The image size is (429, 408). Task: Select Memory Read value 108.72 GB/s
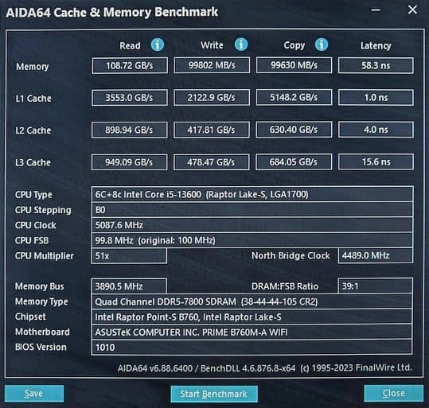130,66
